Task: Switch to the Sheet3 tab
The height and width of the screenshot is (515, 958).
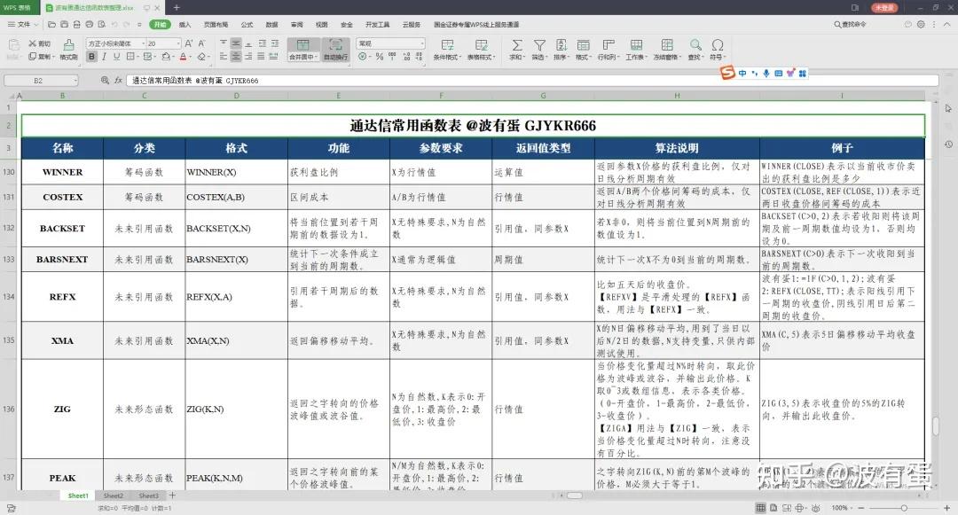Action: tap(148, 495)
